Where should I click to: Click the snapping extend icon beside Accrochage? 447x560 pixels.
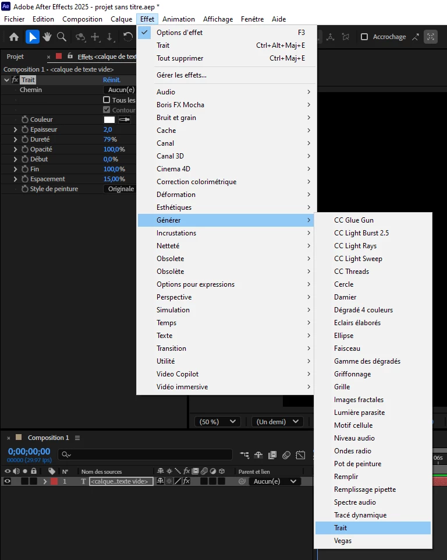pyautogui.click(x=415, y=37)
